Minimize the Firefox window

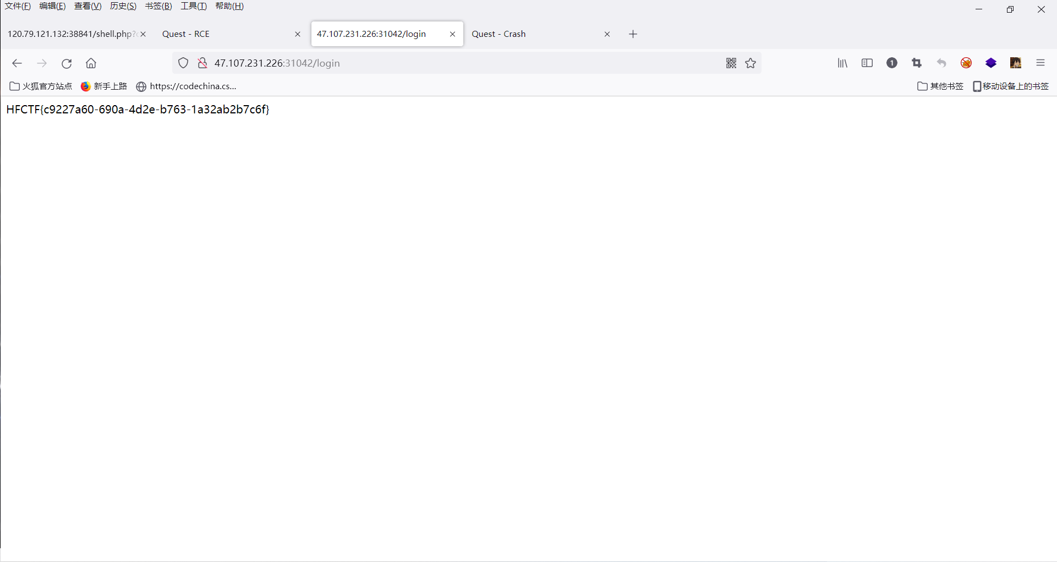[x=979, y=9]
